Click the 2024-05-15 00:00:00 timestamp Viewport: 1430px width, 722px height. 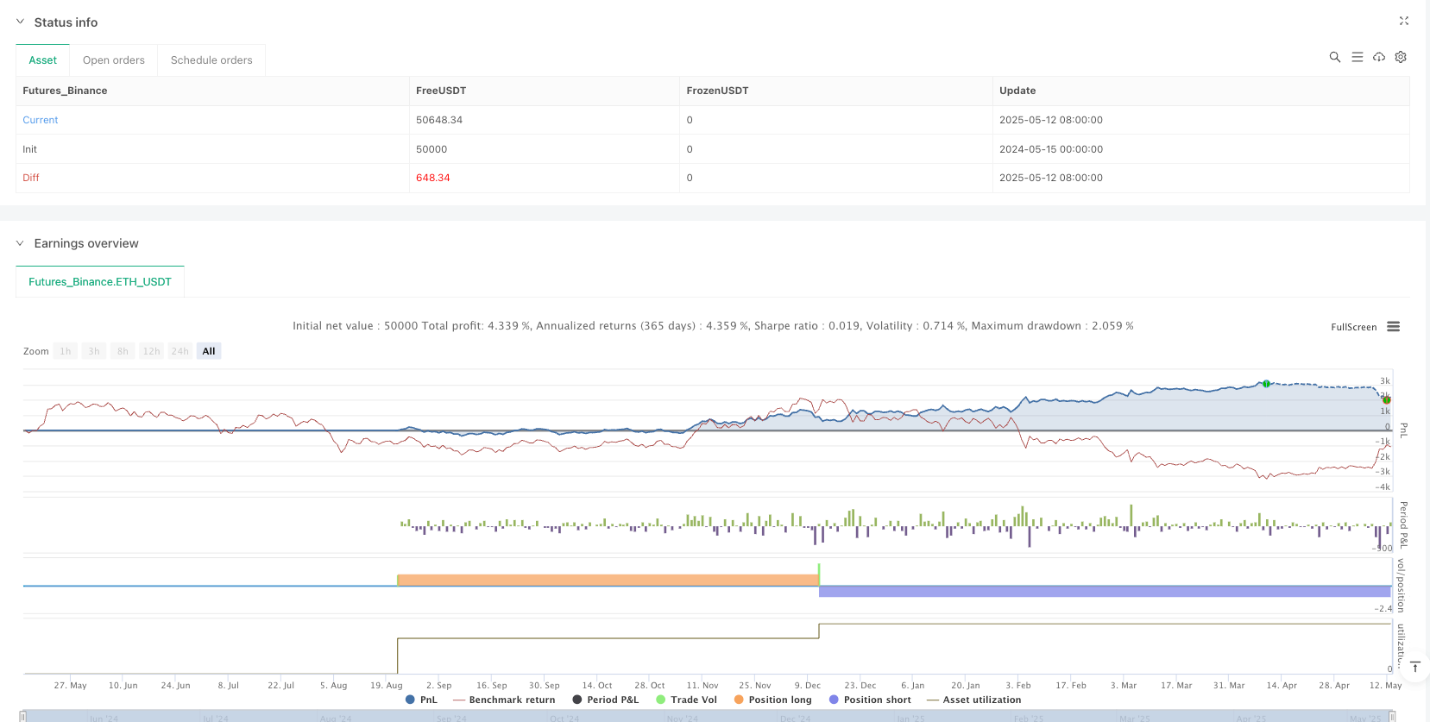(1051, 149)
